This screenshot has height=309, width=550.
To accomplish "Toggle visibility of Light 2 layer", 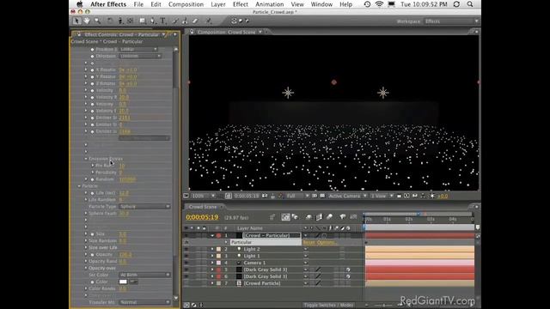I will point(186,249).
